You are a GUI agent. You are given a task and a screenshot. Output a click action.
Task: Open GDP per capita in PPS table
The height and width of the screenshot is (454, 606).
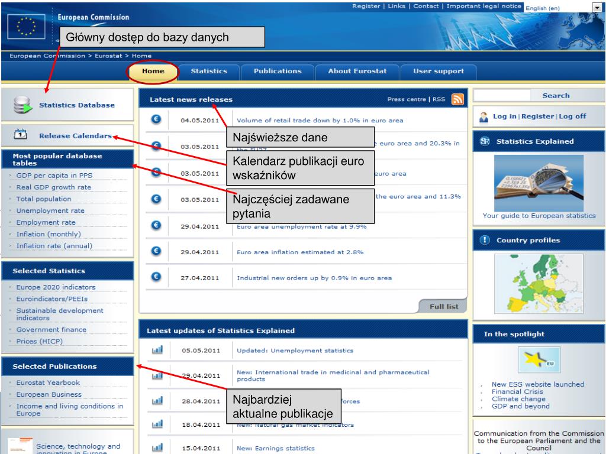point(54,175)
